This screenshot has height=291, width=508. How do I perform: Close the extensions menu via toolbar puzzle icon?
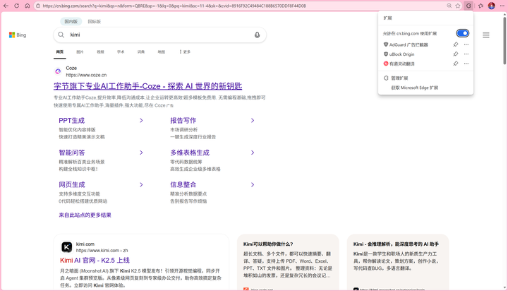click(x=468, y=6)
